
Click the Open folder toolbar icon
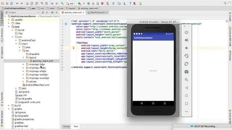point(3,3)
